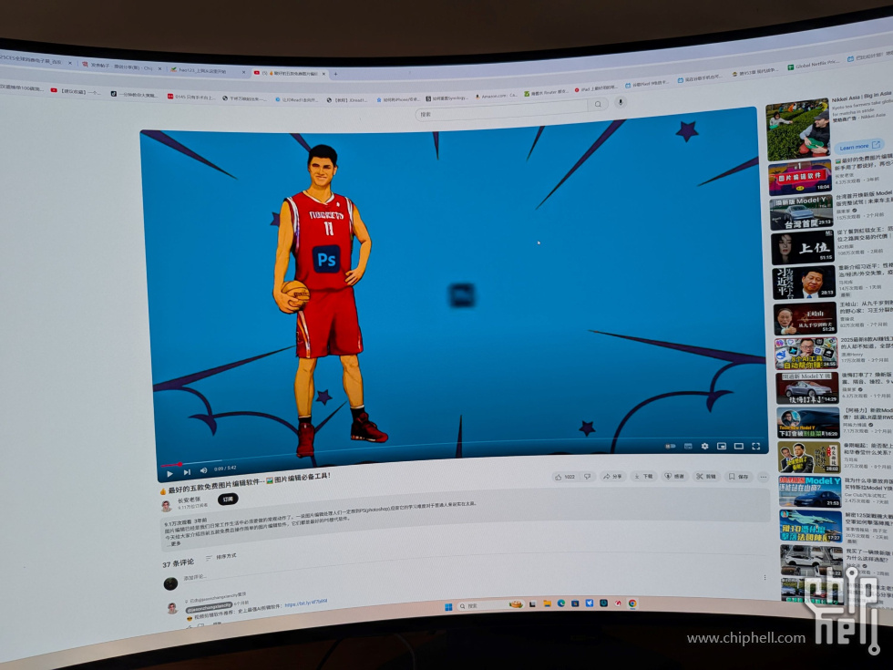
Task: Enable theater mode view
Action: 739,446
